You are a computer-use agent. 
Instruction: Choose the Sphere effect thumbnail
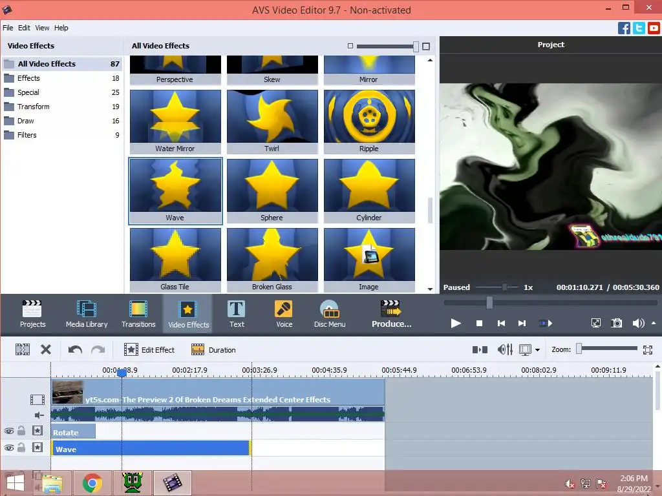click(272, 191)
